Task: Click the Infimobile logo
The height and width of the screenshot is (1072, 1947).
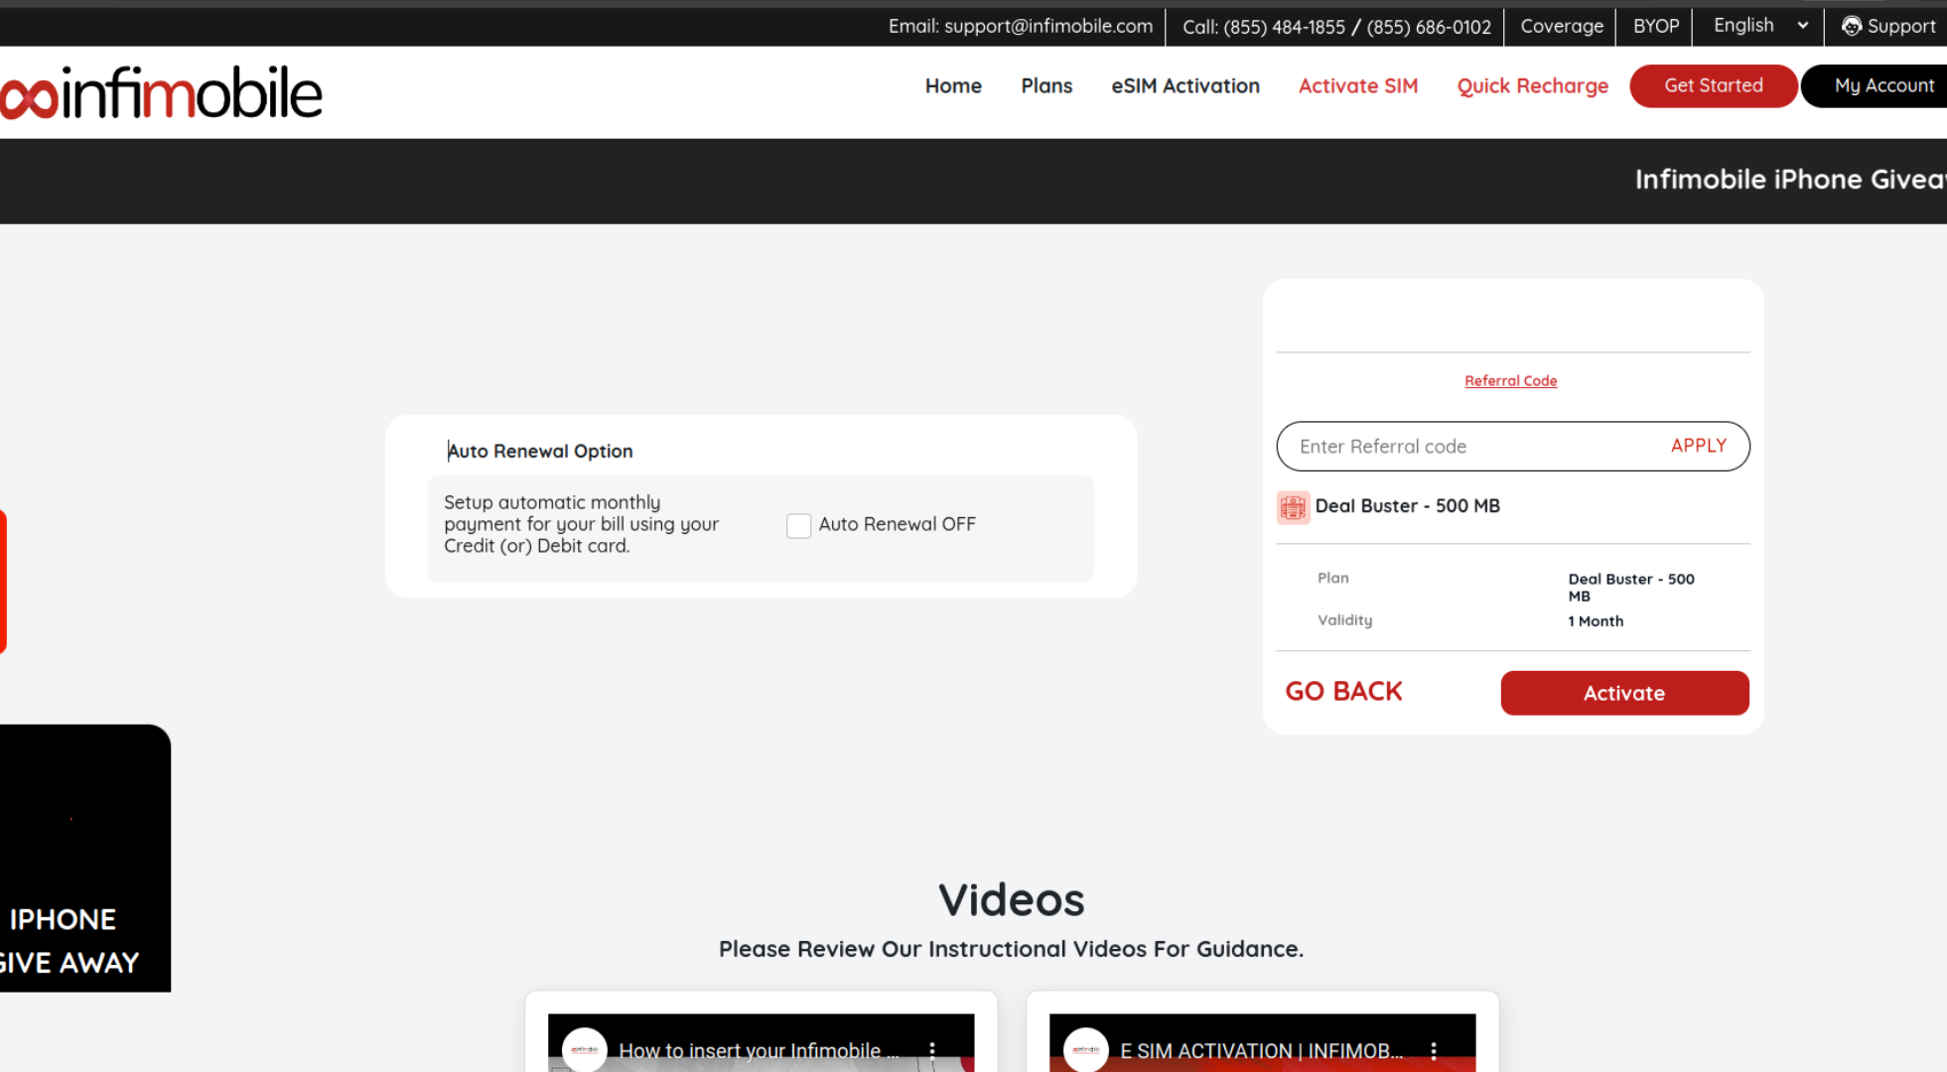Action: coord(162,92)
